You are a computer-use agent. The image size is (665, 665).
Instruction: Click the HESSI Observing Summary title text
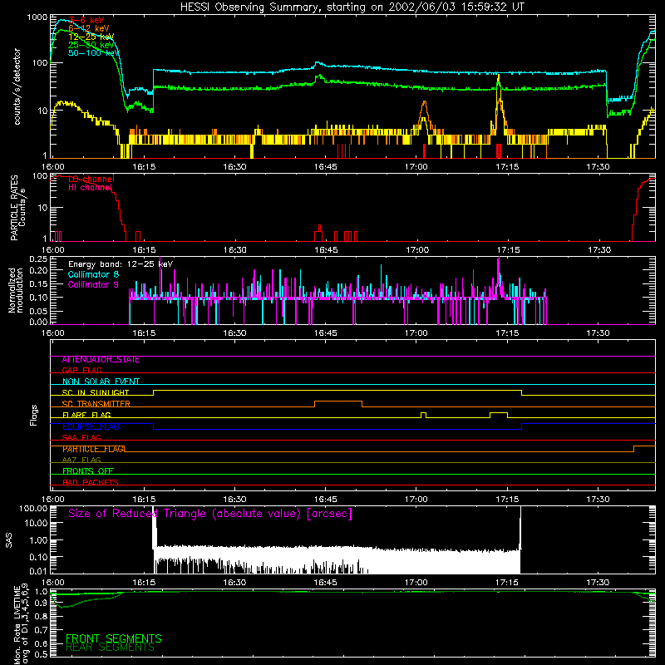[352, 7]
